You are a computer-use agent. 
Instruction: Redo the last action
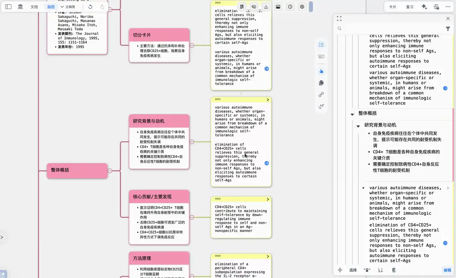pyautogui.click(x=102, y=7)
